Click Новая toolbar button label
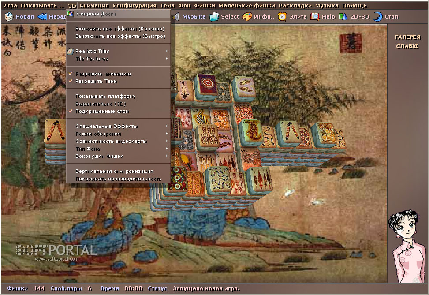The height and width of the screenshot is (295, 429). (25, 17)
